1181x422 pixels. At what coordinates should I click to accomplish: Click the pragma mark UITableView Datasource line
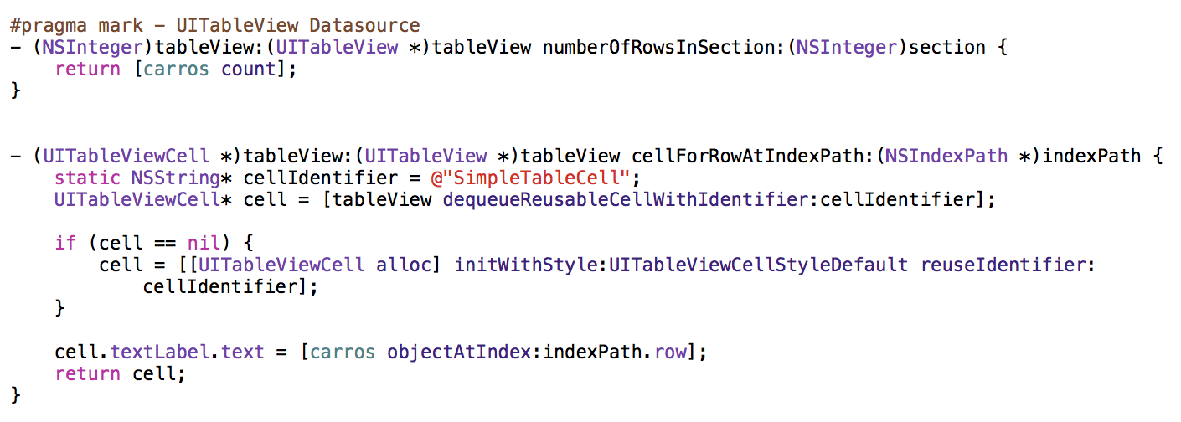point(215,26)
